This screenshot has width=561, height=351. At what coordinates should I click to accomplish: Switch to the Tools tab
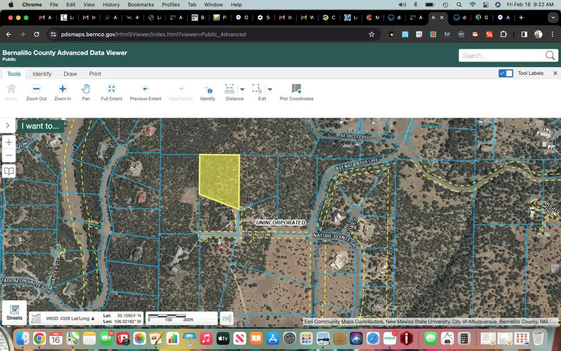[14, 74]
